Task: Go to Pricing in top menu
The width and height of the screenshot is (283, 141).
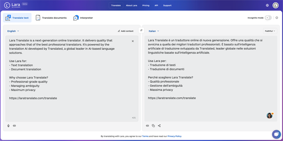Action: coord(146,5)
